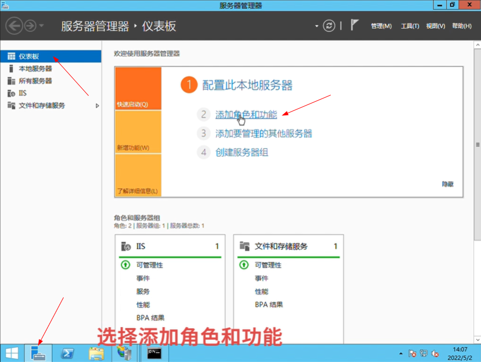Open the Windows Start button
The width and height of the screenshot is (481, 362).
11,353
